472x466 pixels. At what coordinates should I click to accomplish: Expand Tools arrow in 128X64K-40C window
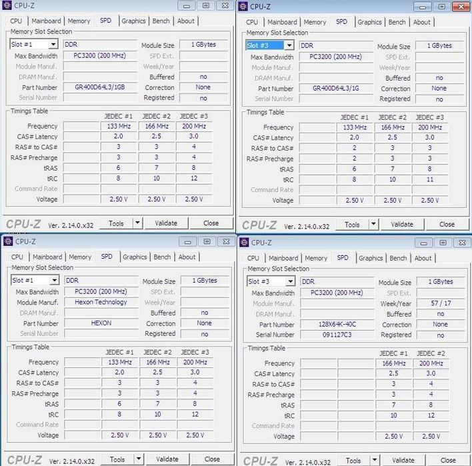(x=375, y=460)
